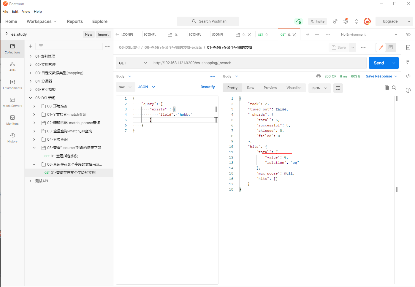This screenshot has width=415, height=287.
Task: Open the notifications bell icon
Action: click(x=357, y=21)
